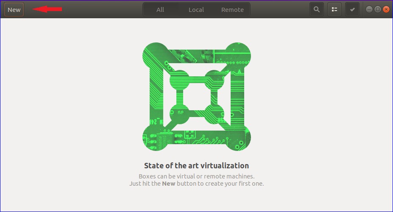
Task: Close the Boxes window
Action: 386,9
